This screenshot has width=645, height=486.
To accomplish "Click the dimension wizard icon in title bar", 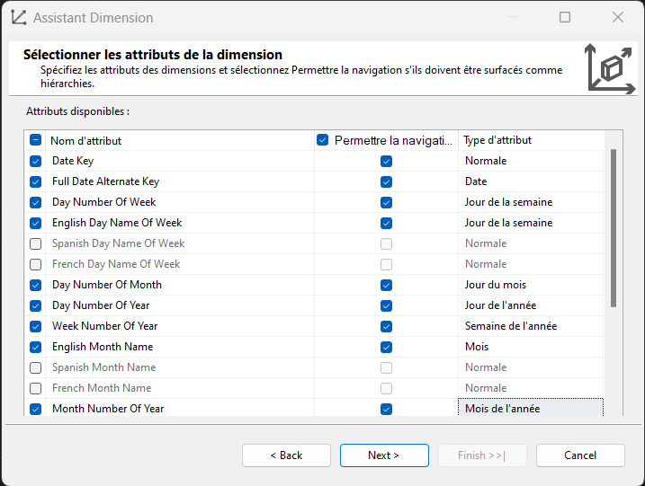I will pos(19,17).
